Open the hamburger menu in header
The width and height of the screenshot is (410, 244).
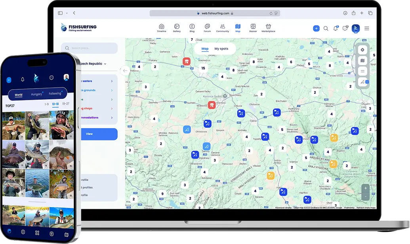tap(367, 28)
